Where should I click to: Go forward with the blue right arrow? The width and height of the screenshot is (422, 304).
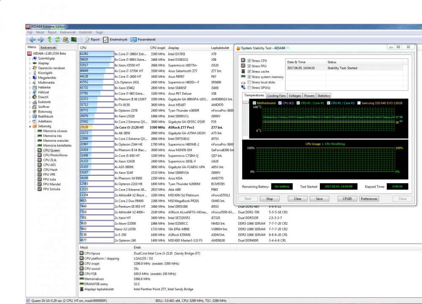[x=41, y=40]
